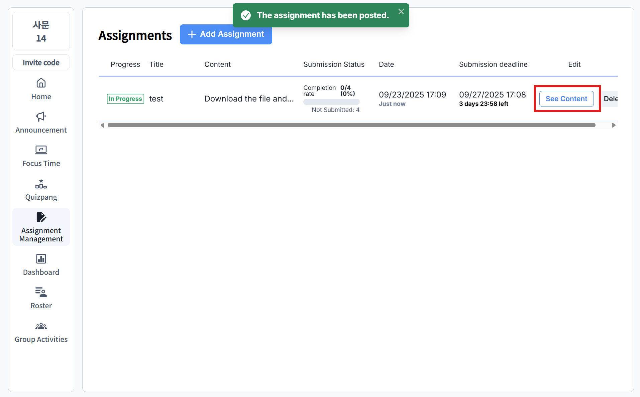Click See Content for test assignment
The image size is (640, 397).
click(x=566, y=99)
